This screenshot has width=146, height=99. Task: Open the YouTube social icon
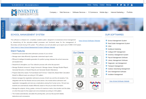[x=132, y=5]
